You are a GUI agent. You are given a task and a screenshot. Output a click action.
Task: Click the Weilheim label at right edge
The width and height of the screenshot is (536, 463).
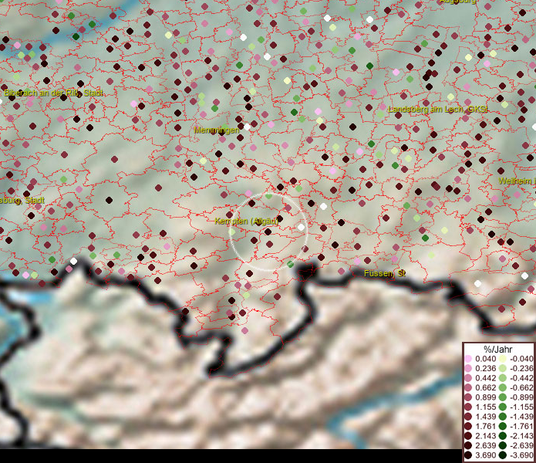[x=516, y=181]
